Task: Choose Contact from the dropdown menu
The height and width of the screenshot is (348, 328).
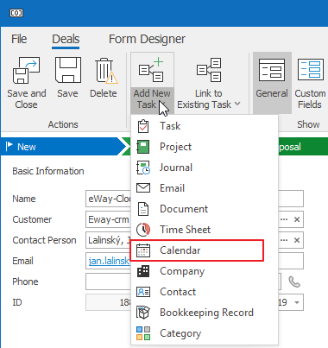Action: pos(205,292)
